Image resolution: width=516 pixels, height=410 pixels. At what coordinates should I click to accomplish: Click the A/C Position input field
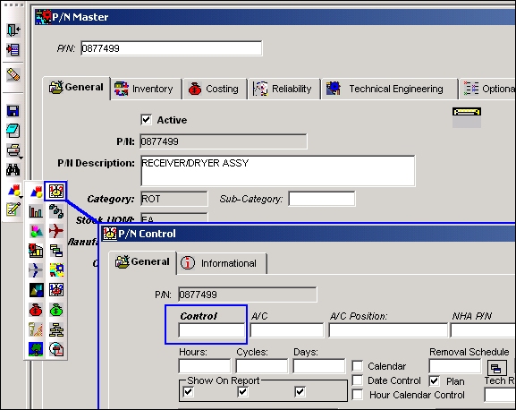point(388,330)
